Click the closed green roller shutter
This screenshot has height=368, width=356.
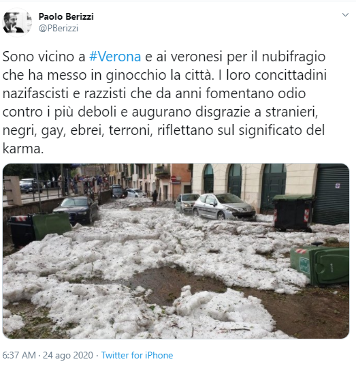pyautogui.click(x=331, y=194)
